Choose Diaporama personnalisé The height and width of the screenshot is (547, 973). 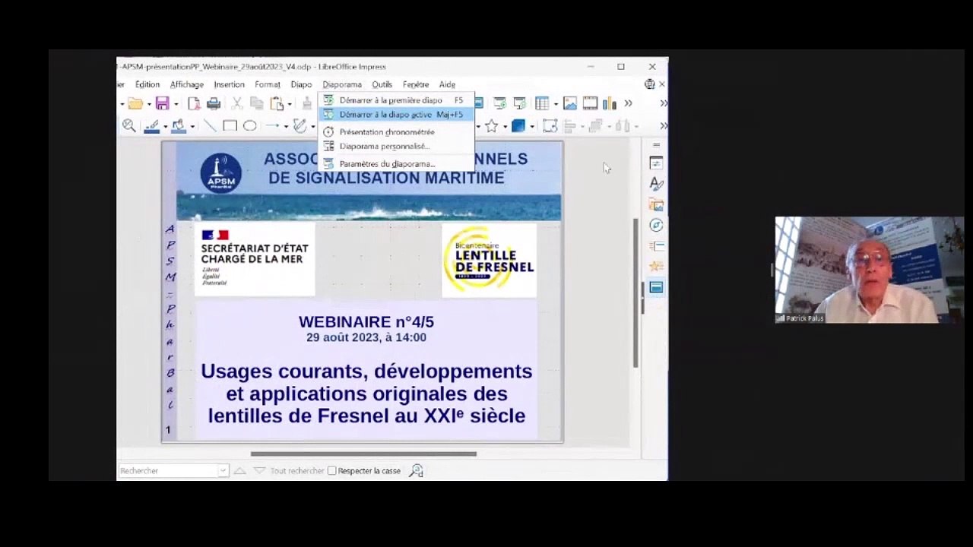[396, 147]
